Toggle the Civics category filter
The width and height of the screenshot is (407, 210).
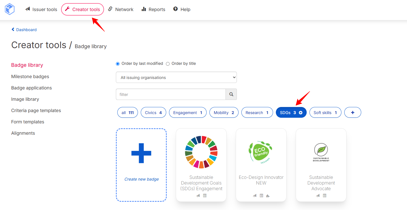(153, 112)
